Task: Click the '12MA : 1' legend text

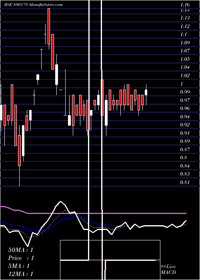Action: tap(20, 274)
